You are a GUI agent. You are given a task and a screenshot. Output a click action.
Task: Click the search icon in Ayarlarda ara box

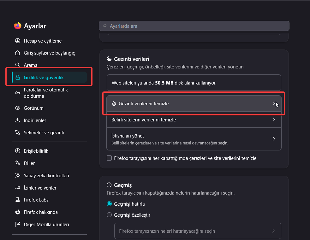click(105, 26)
